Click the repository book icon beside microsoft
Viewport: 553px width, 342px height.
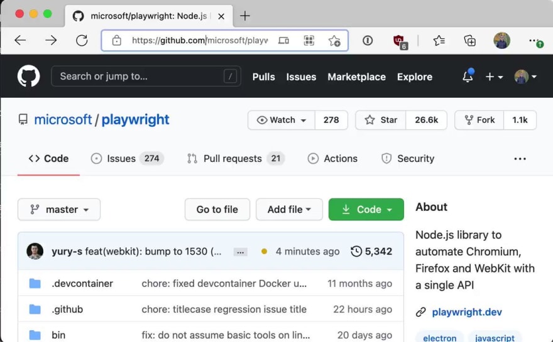(23, 119)
